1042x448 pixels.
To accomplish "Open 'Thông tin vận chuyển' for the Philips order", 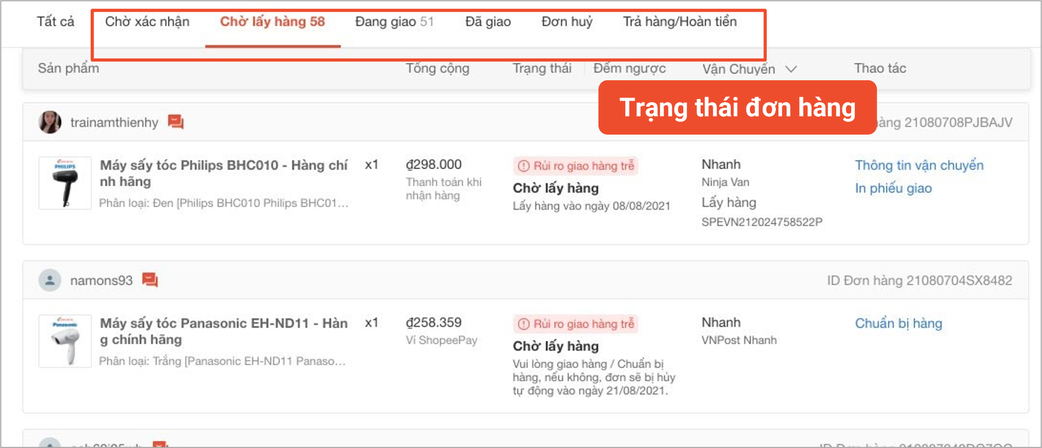I will 919,165.
